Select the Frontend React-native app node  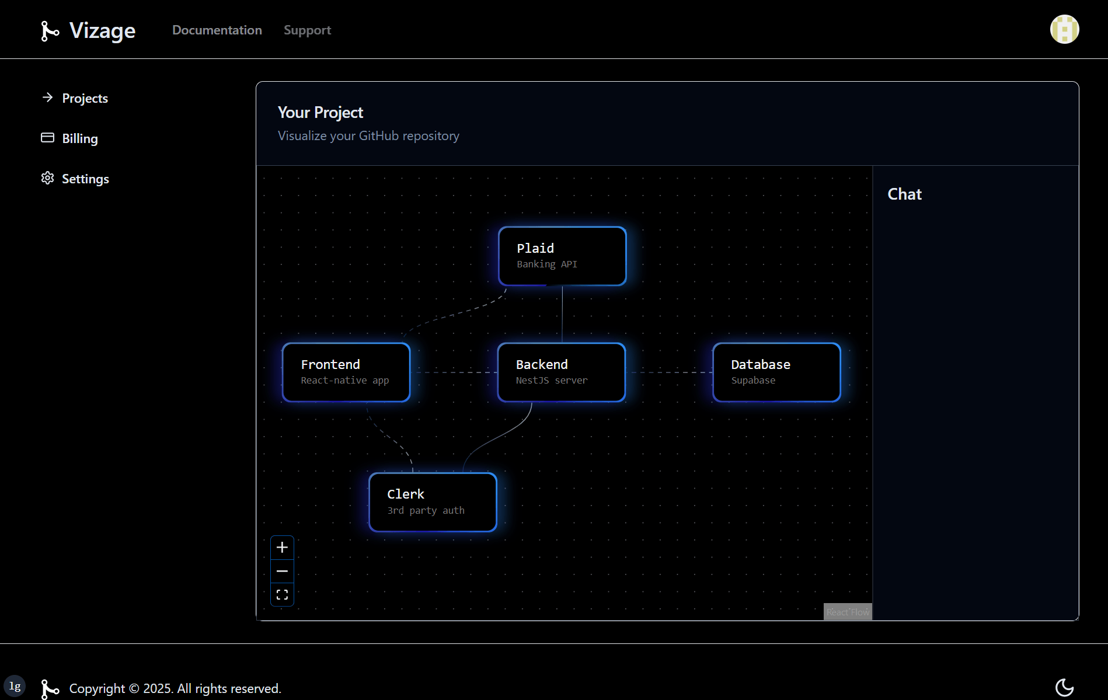coord(346,372)
